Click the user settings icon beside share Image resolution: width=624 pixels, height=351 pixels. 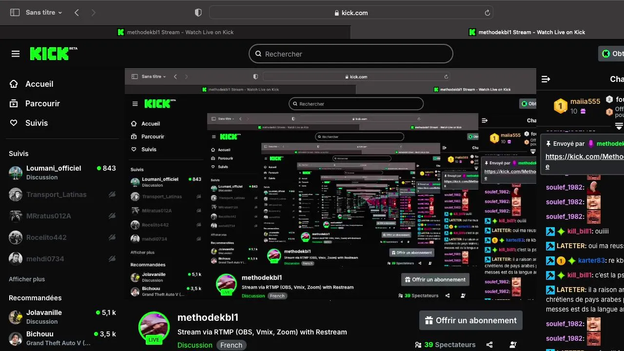(513, 345)
